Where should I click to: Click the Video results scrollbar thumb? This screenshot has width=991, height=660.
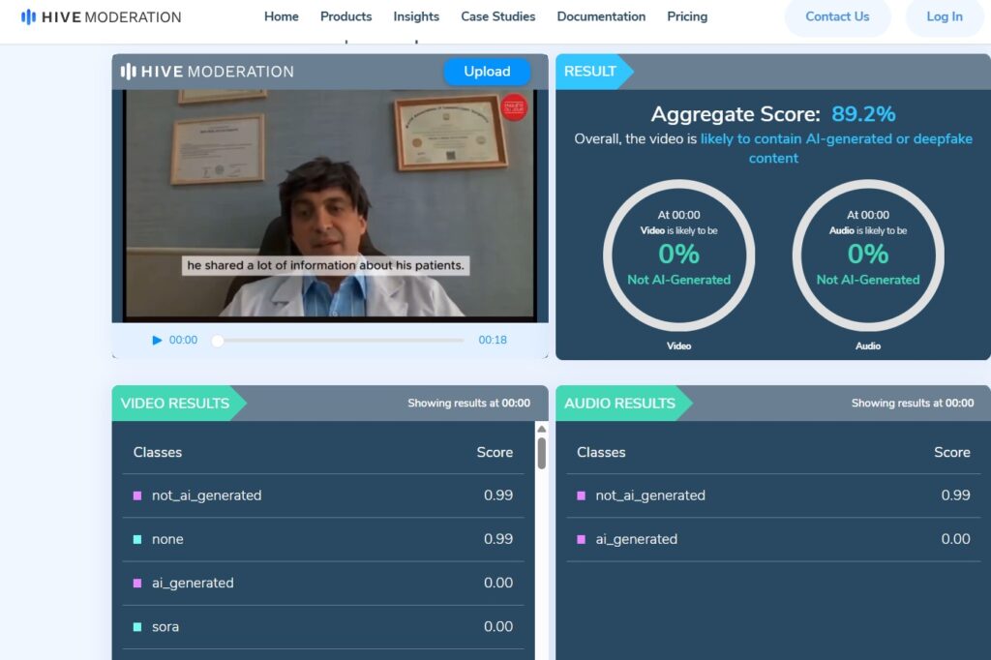tap(542, 453)
